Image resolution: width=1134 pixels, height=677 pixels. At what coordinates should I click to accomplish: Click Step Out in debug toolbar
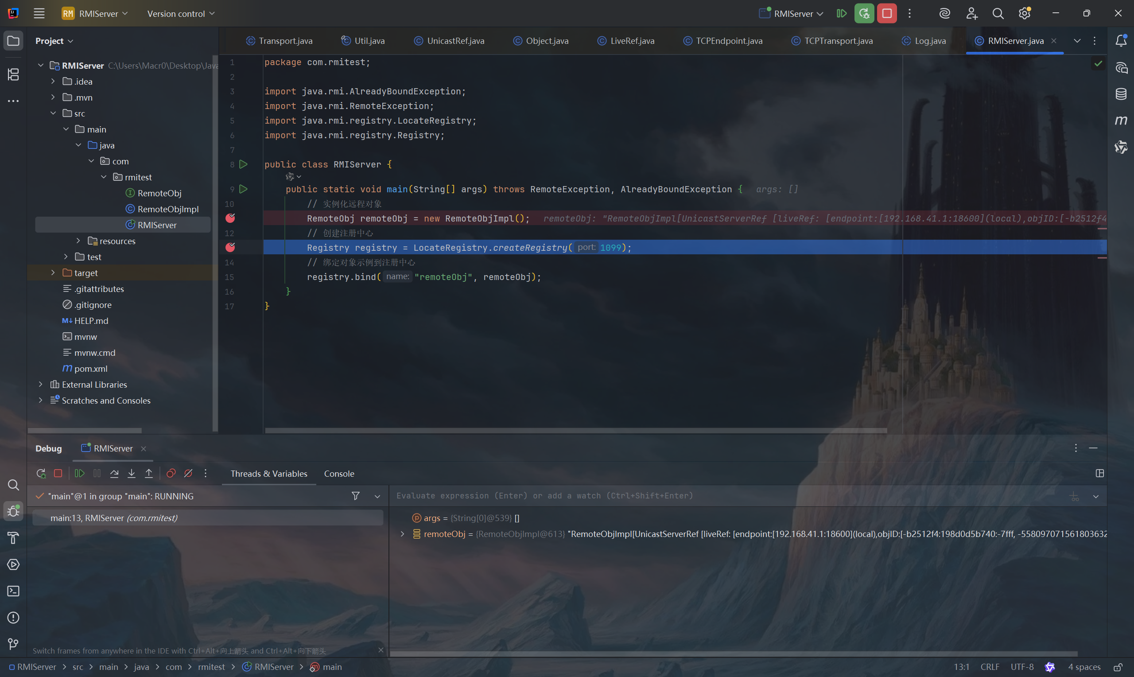(x=149, y=473)
